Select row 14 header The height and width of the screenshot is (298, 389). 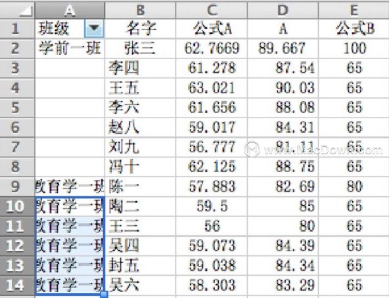[x=17, y=285]
